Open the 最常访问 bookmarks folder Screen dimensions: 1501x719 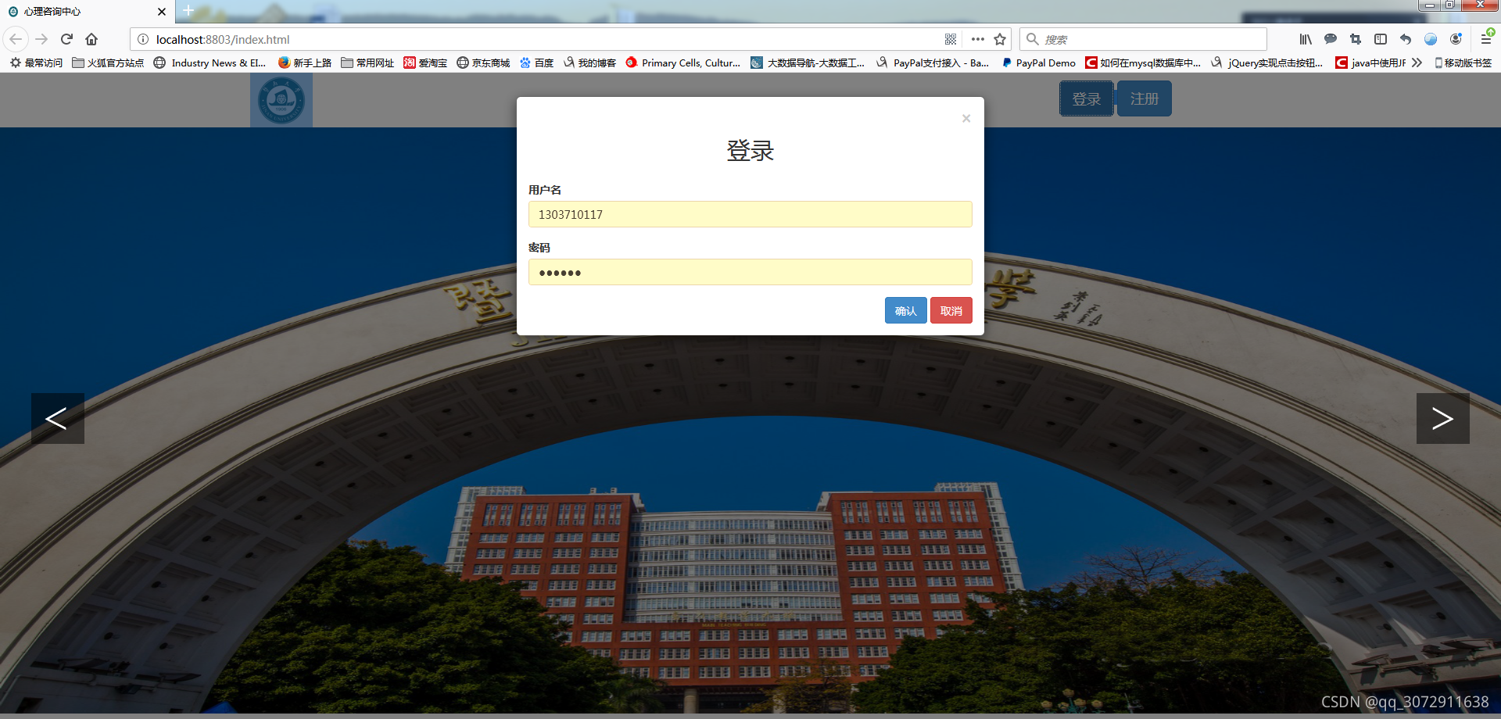pyautogui.click(x=36, y=63)
